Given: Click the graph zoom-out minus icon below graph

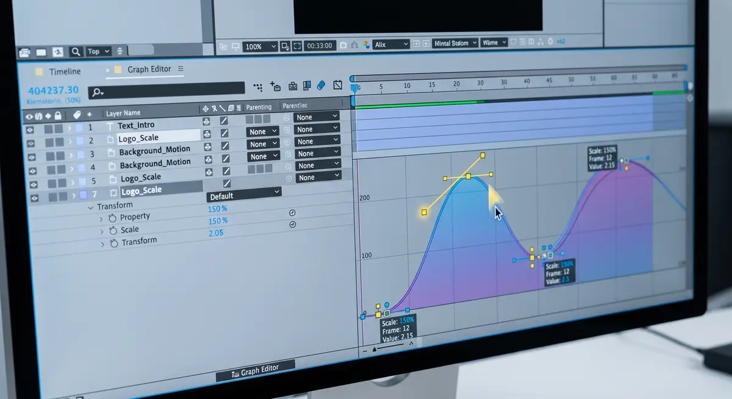Looking at the screenshot, I should [365, 351].
